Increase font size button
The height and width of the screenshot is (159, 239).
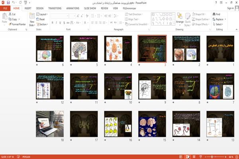pyautogui.click(x=78, y=16)
